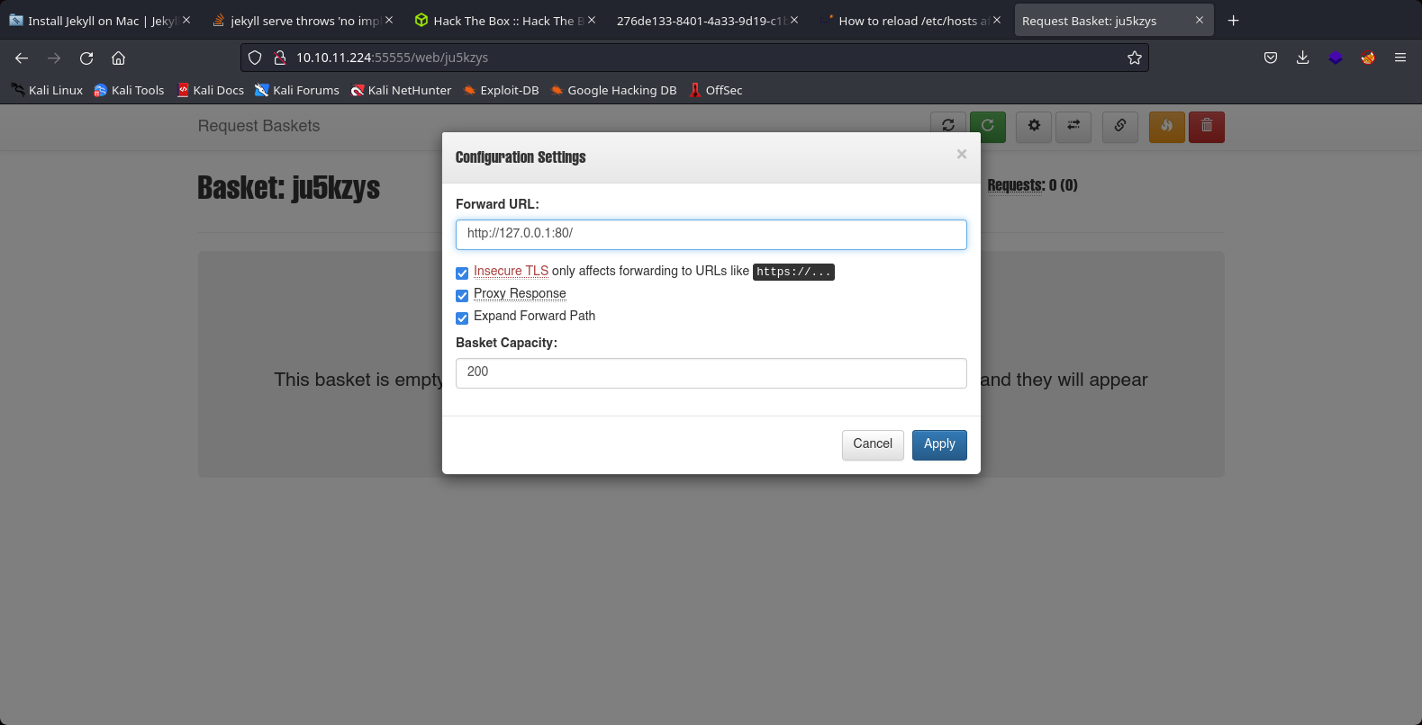This screenshot has width=1422, height=725.
Task: Select the Request Basket: ju5kzys tab
Action: coord(1114,20)
